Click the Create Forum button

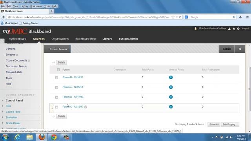[x=57, y=49]
